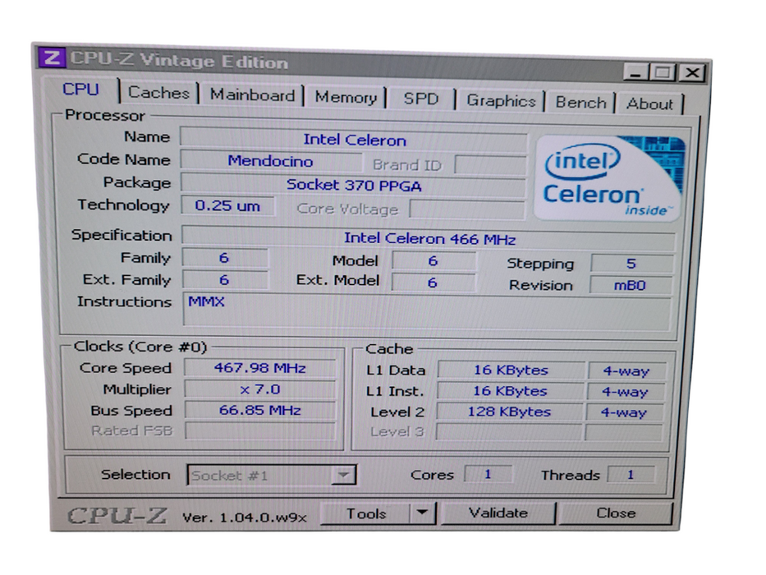Switch to the Caches tab
The width and height of the screenshot is (766, 575).
click(x=158, y=93)
